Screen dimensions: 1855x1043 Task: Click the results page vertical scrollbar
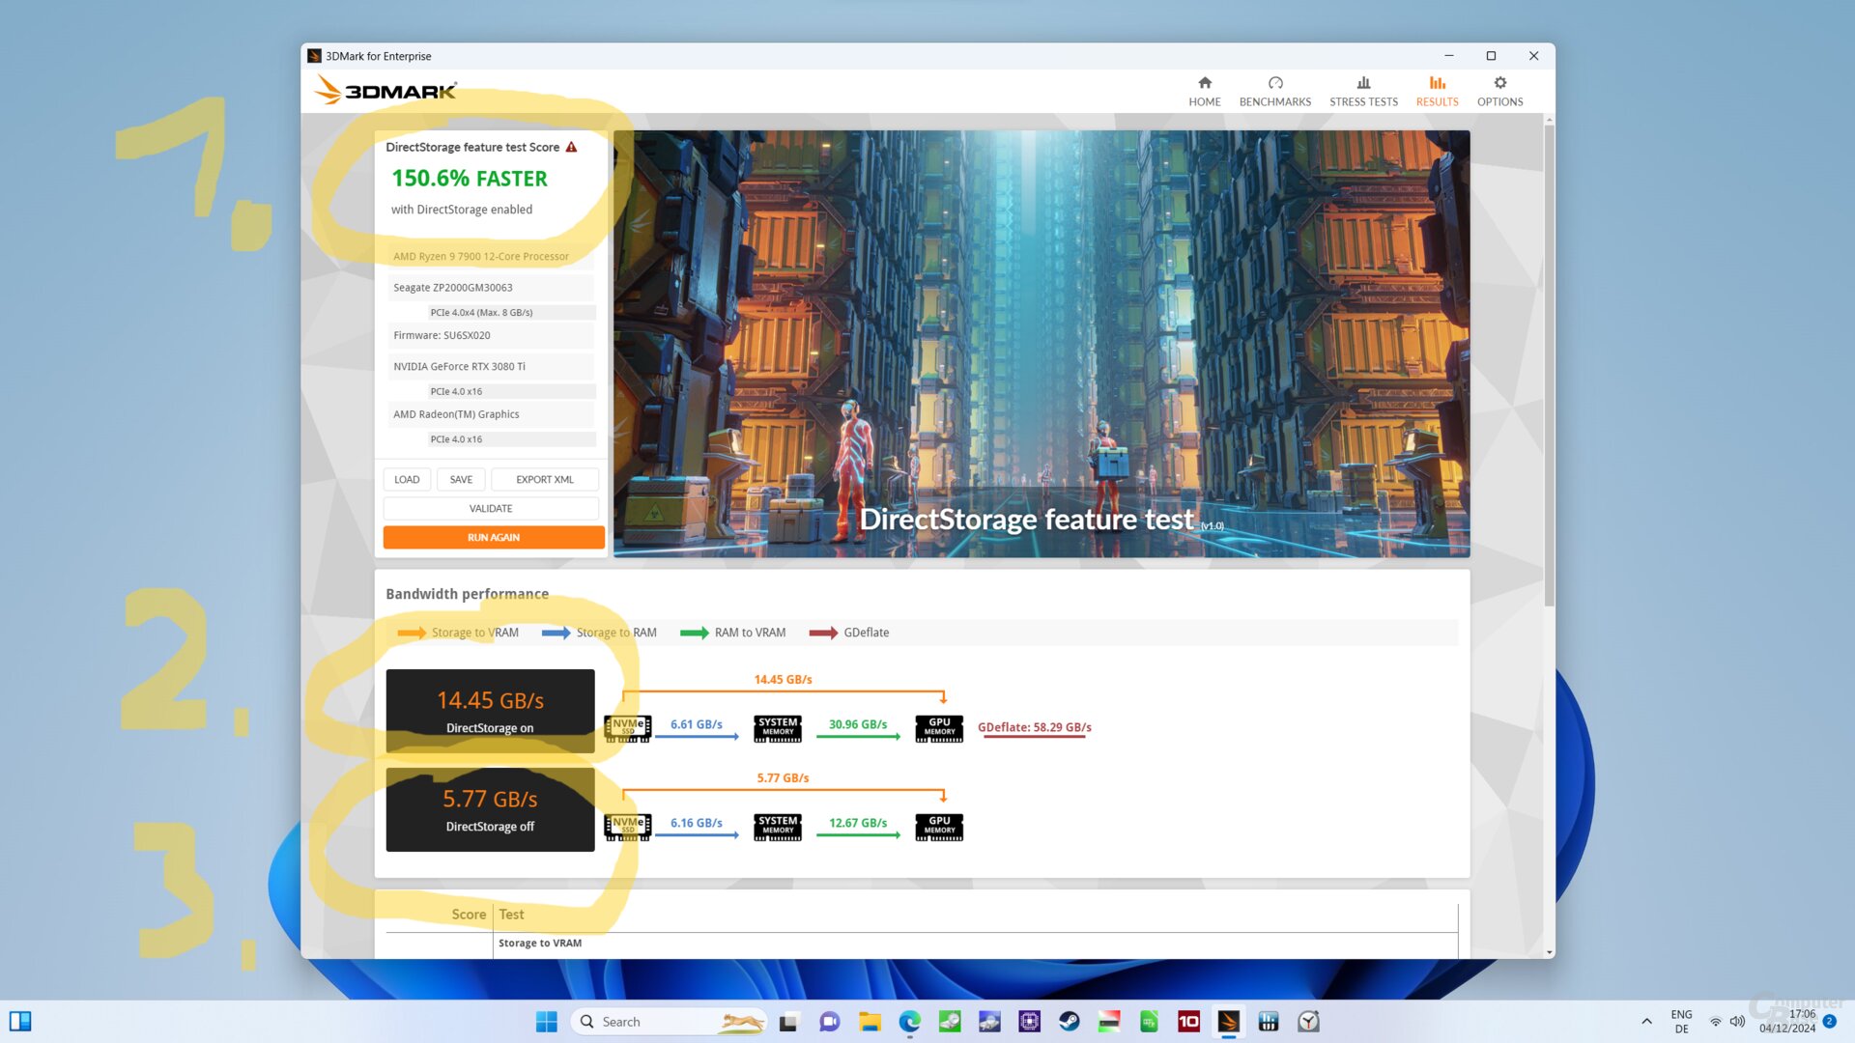click(1549, 367)
